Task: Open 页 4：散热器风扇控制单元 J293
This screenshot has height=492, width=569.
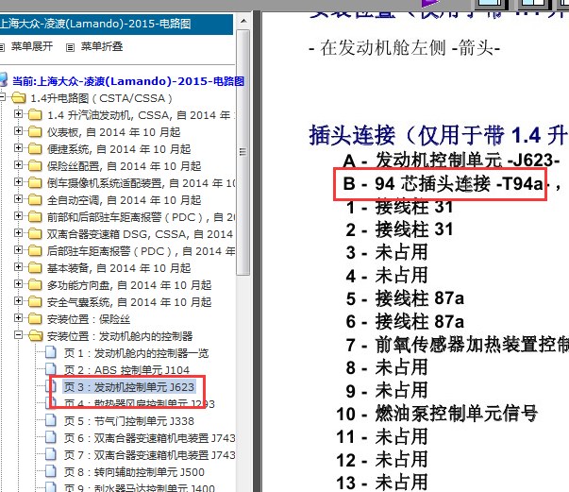Action: (140, 404)
